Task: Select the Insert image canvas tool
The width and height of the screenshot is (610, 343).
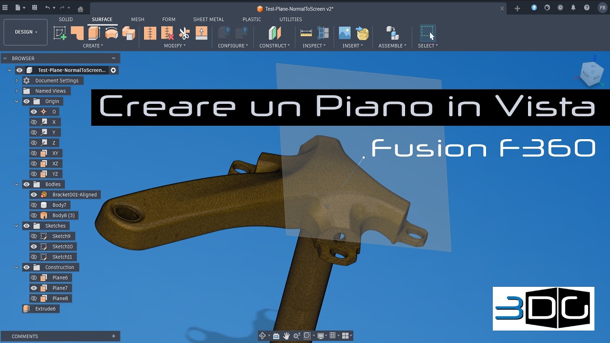Action: pyautogui.click(x=345, y=33)
